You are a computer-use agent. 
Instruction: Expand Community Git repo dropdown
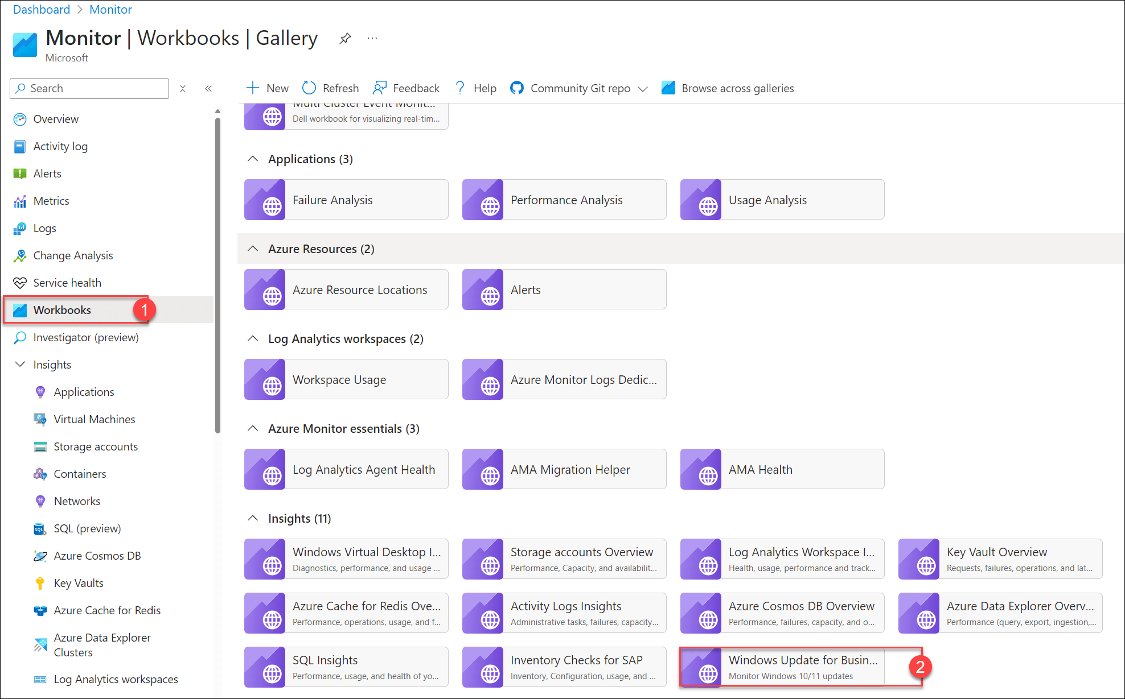click(x=643, y=89)
